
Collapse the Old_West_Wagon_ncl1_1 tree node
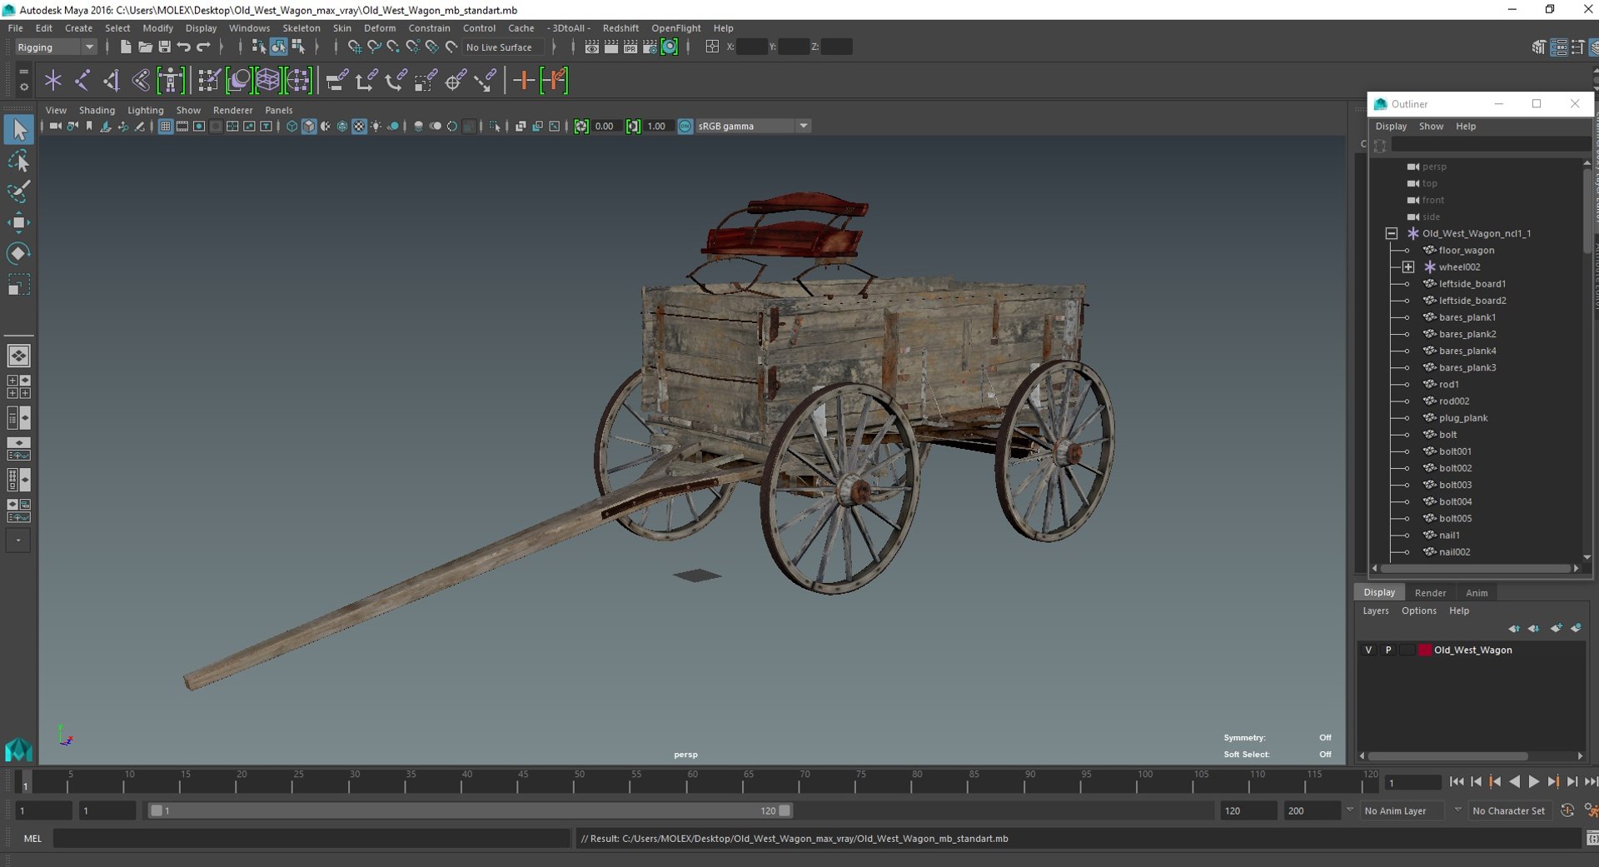pos(1392,234)
